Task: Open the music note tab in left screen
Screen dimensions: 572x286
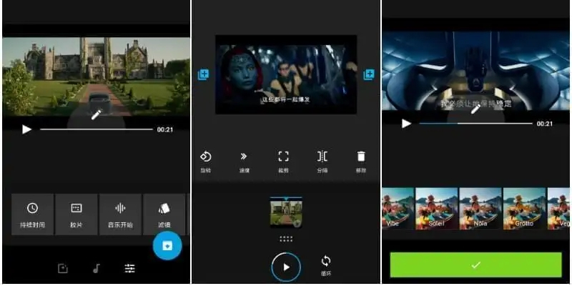Action: point(97,269)
